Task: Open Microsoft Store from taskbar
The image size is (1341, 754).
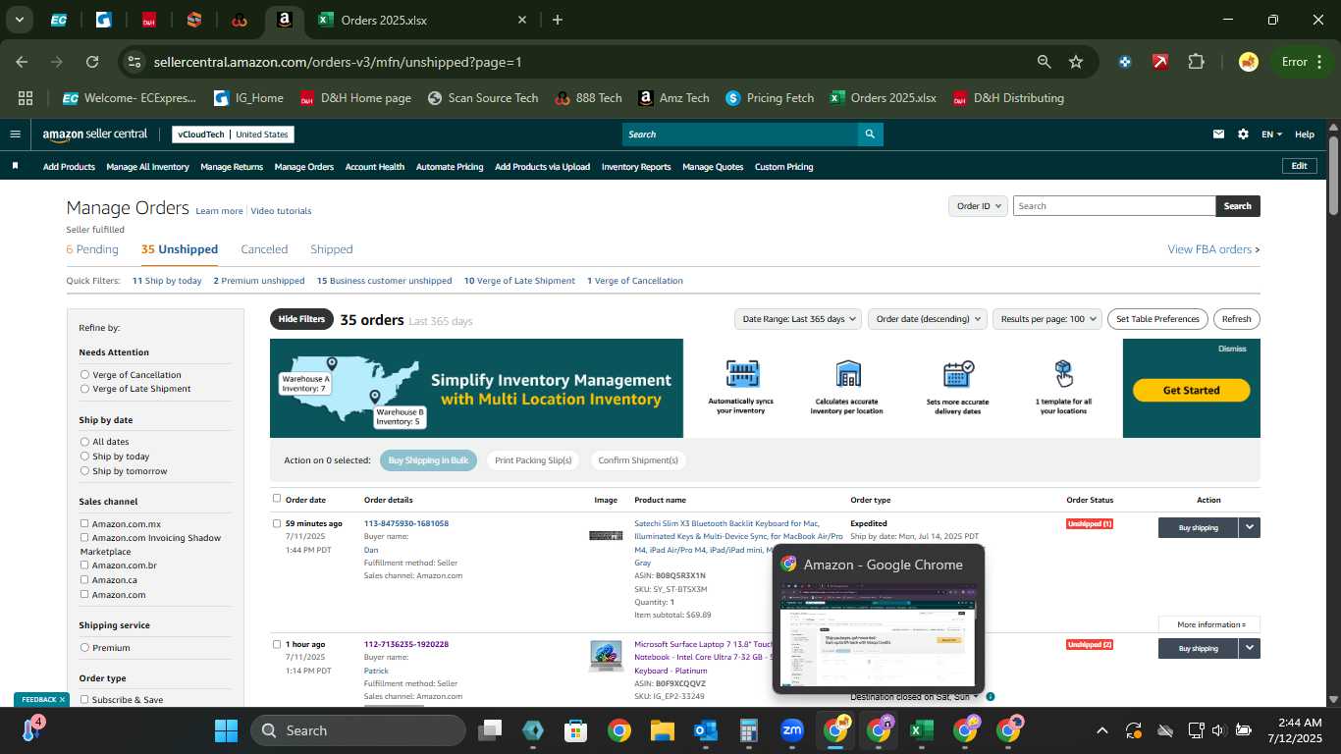Action: 575,730
